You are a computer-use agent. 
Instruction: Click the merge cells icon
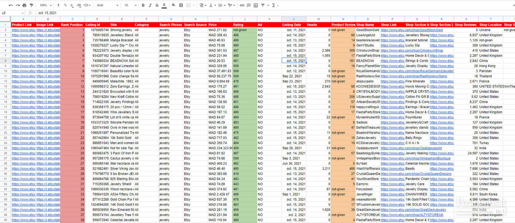[188, 5]
